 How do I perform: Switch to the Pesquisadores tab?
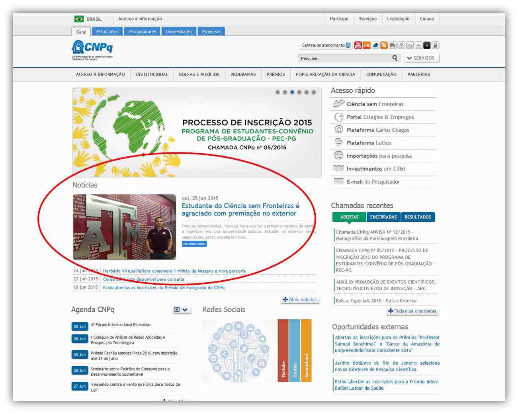click(x=142, y=31)
